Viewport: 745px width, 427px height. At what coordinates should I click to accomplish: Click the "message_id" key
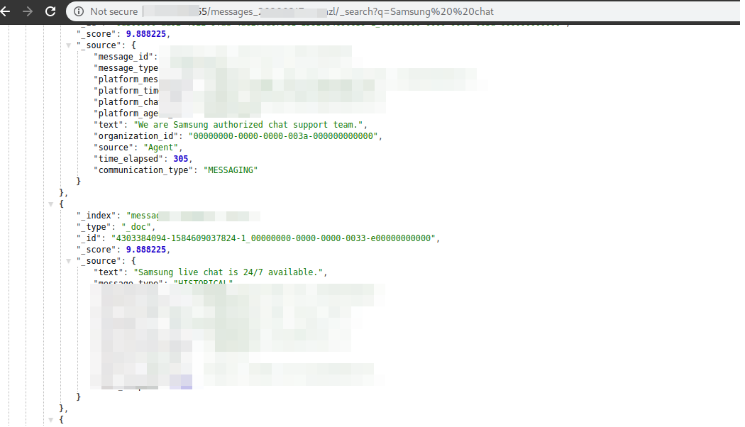123,57
